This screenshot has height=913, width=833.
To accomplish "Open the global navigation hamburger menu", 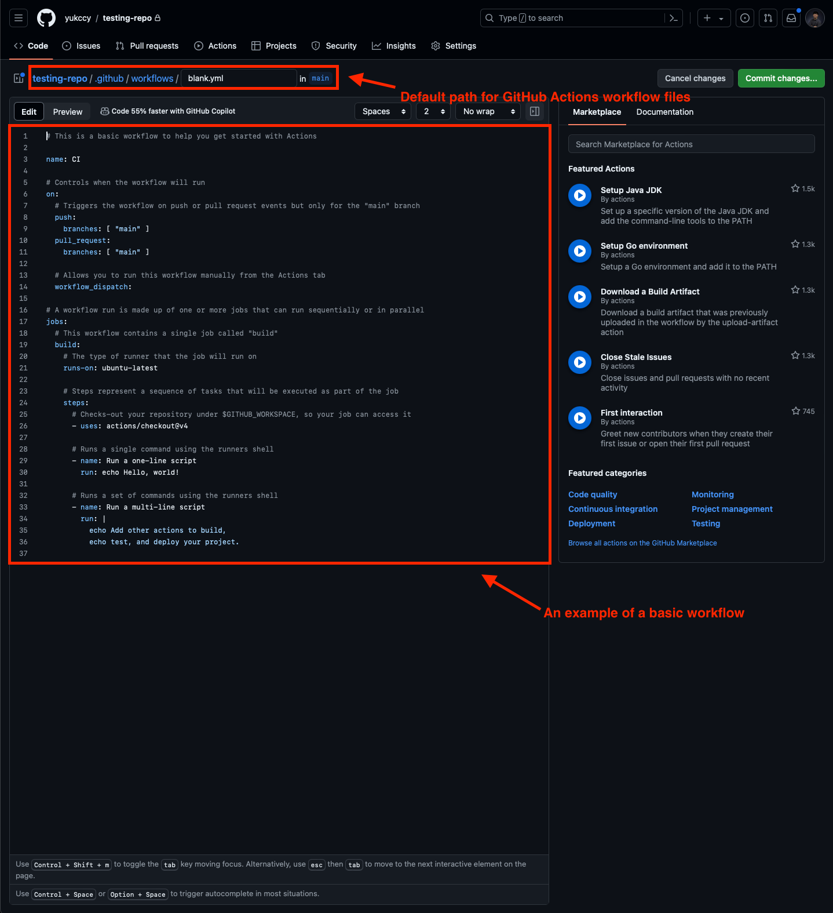I will coord(19,18).
